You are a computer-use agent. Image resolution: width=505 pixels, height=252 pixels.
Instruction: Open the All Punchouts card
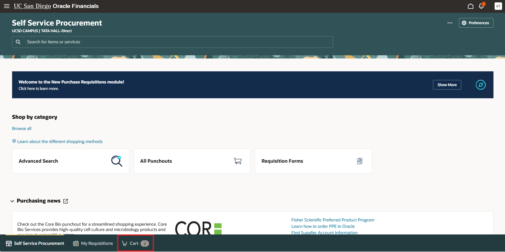click(x=192, y=161)
